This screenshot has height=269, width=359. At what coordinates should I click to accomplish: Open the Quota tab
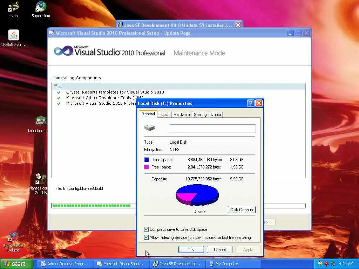click(216, 115)
